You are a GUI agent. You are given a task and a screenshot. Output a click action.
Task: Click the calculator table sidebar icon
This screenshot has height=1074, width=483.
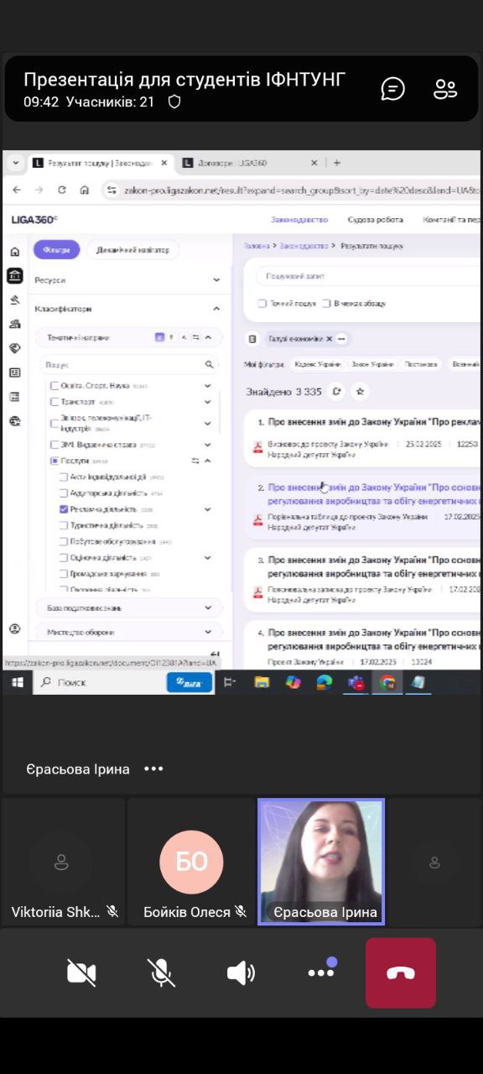click(14, 397)
